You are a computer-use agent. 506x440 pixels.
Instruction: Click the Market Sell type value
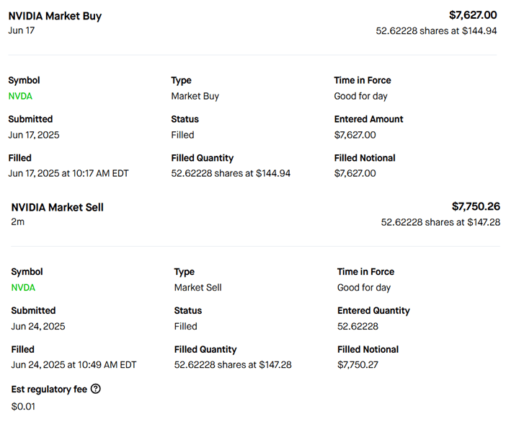tap(197, 288)
